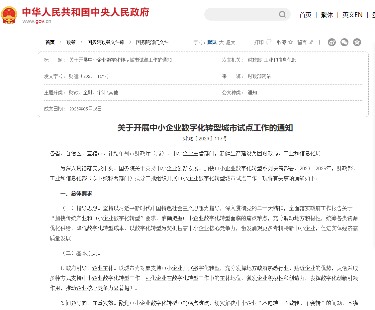375x310 pixels.
Task: Click the 登录 login link
Action: pos(374,15)
